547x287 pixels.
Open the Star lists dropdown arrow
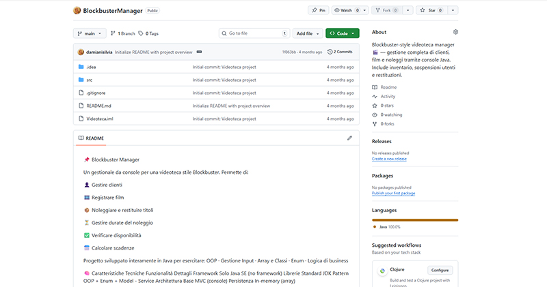pos(453,10)
